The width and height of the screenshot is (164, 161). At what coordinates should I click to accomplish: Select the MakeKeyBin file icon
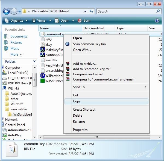click(43, 50)
